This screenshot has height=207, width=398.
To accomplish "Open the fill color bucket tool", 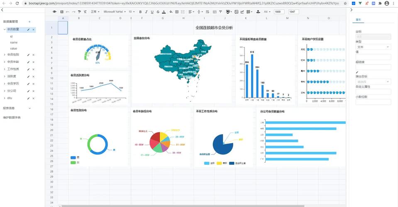I will [x=171, y=12].
